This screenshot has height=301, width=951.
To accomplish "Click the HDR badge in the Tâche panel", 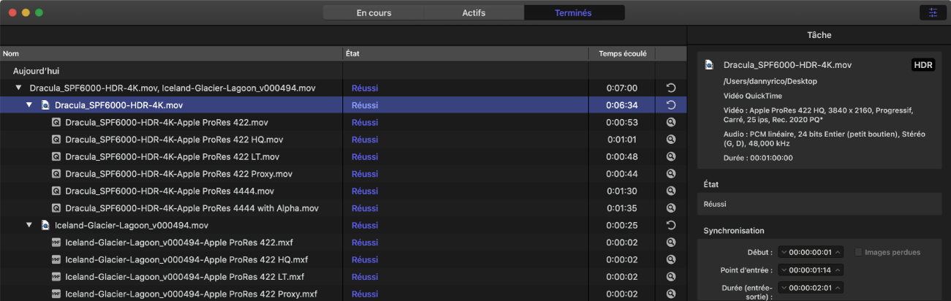I will click(x=923, y=65).
